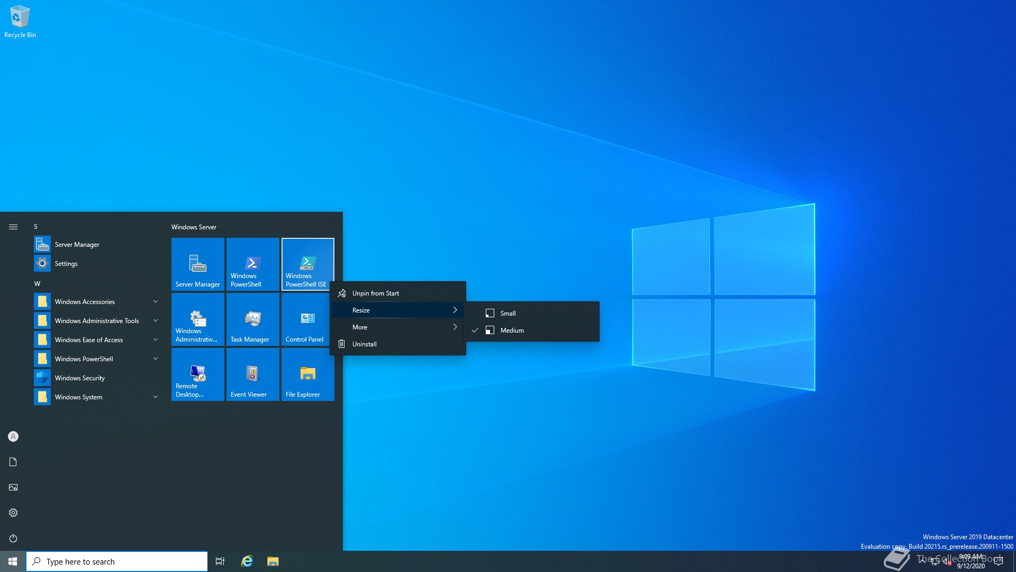
Task: Expand the Windows Administrative Tools folder
Action: pos(97,320)
